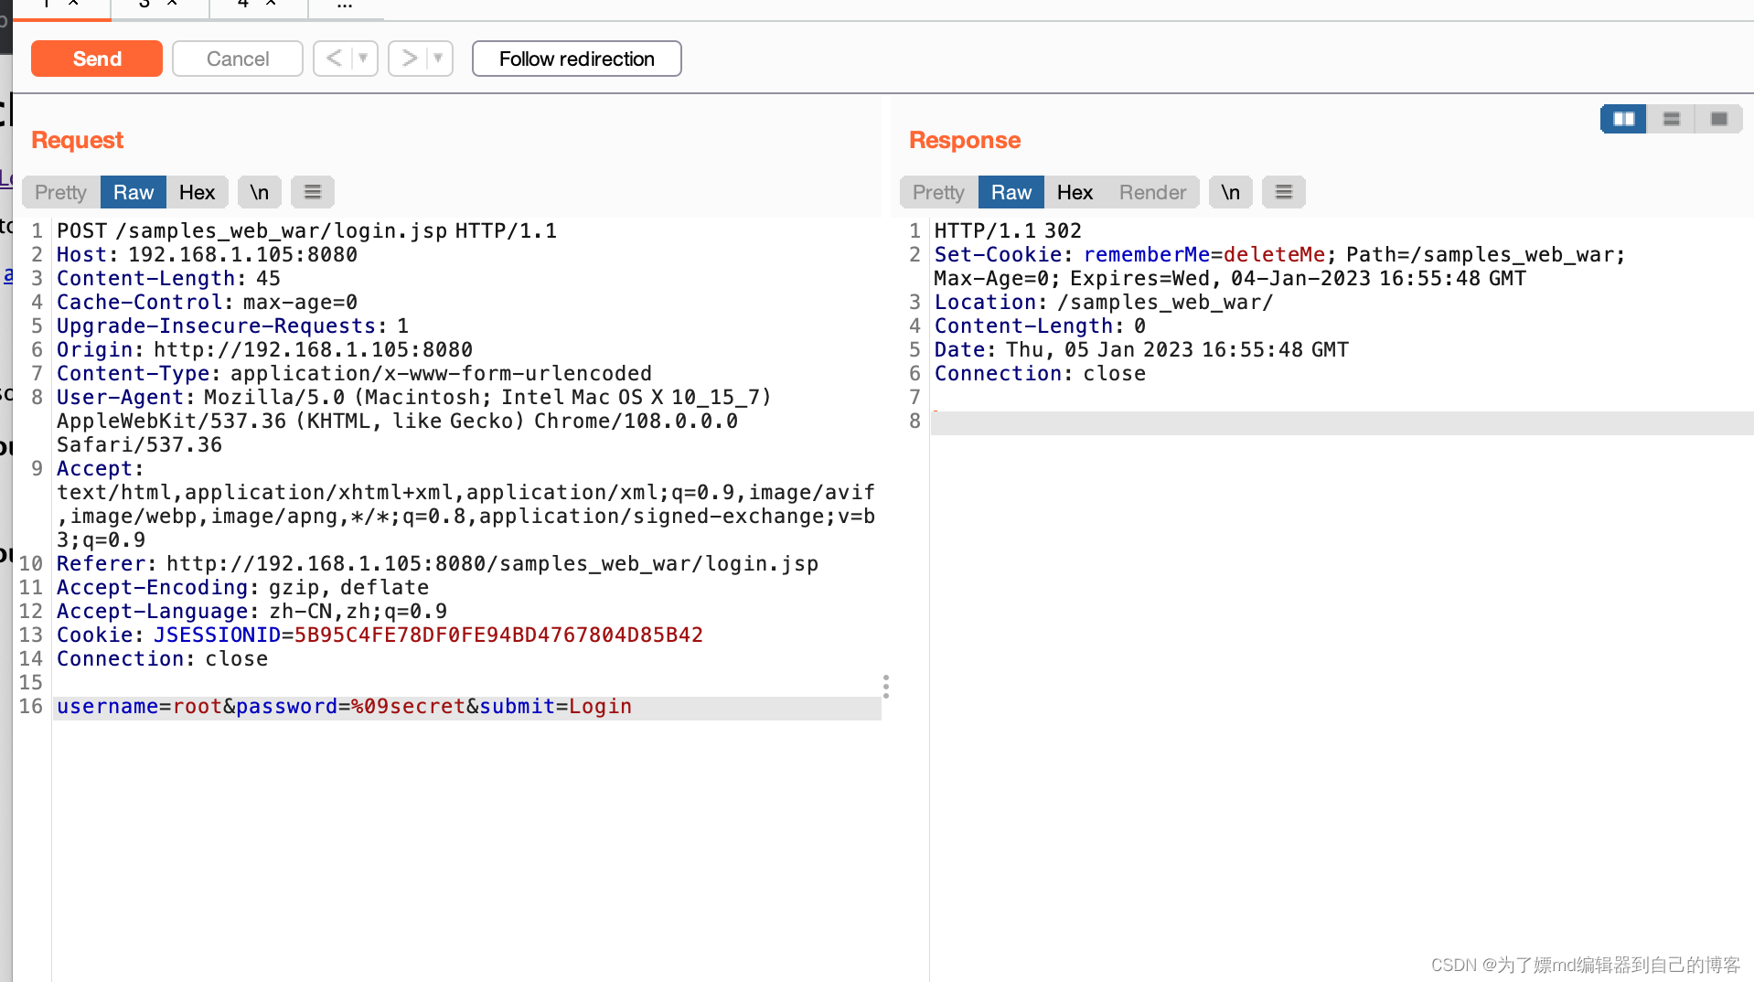Click the Response Date header line
Image resolution: width=1754 pixels, height=982 pixels.
tap(1141, 350)
